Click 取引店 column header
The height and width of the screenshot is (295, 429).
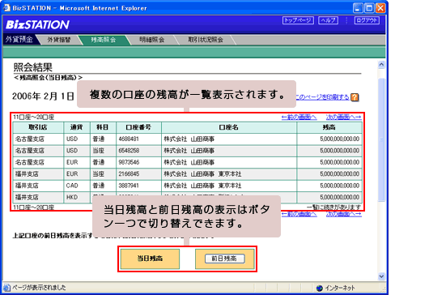38,127
